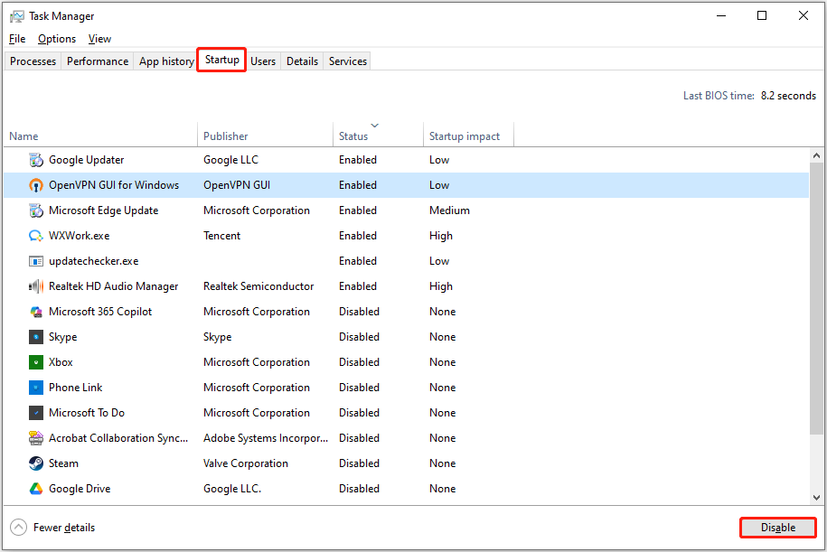Click the Microsoft To Do icon

pos(36,413)
